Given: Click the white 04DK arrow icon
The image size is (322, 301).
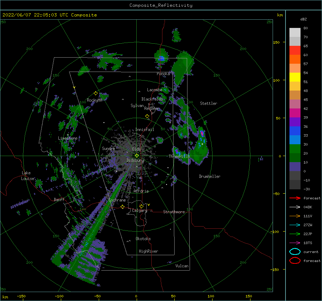Looking at the screenshot, I should [x=295, y=207].
